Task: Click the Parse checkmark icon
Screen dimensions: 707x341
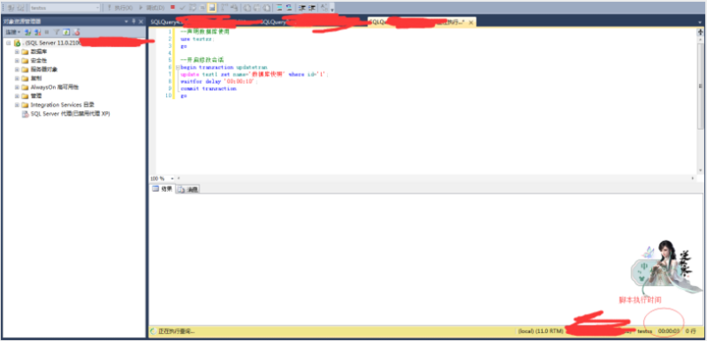Action: (x=182, y=8)
